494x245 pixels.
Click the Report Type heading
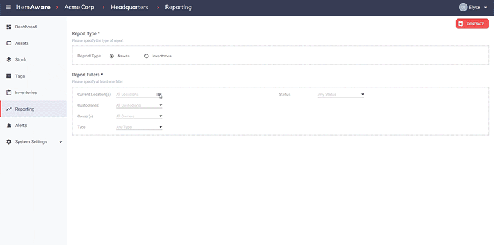85,33
